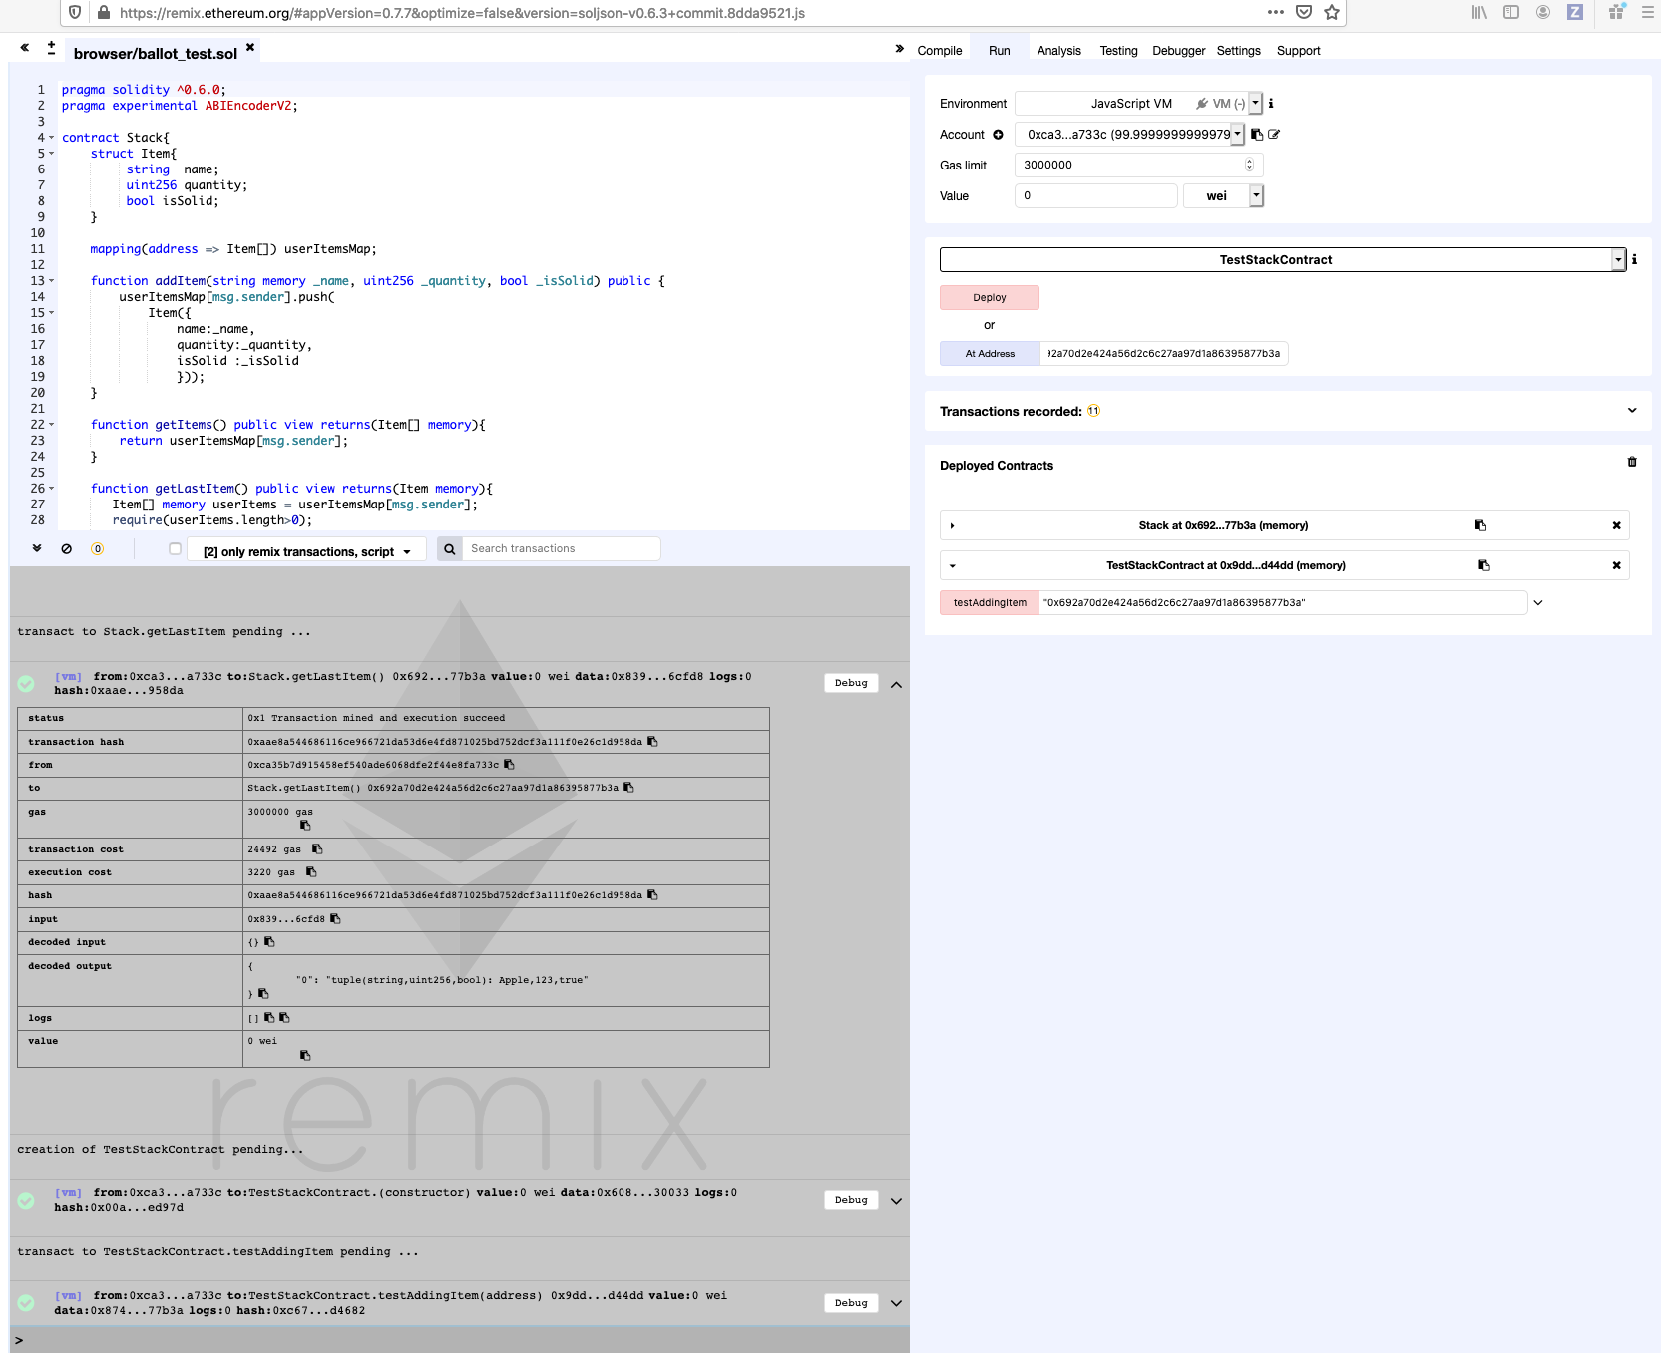Click the sign message edit icon
The height and width of the screenshot is (1353, 1661).
pyautogui.click(x=1274, y=135)
